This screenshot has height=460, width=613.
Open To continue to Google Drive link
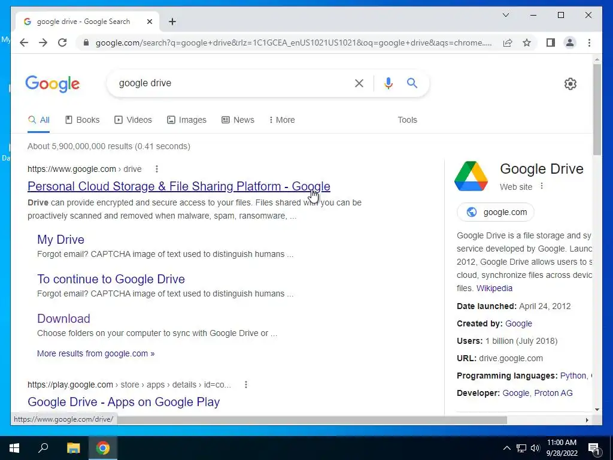(x=111, y=279)
